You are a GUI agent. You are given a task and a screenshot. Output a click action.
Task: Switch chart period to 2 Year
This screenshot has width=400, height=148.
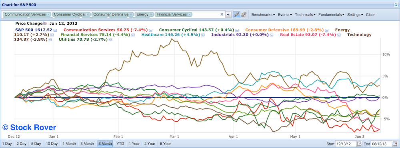click(150, 144)
